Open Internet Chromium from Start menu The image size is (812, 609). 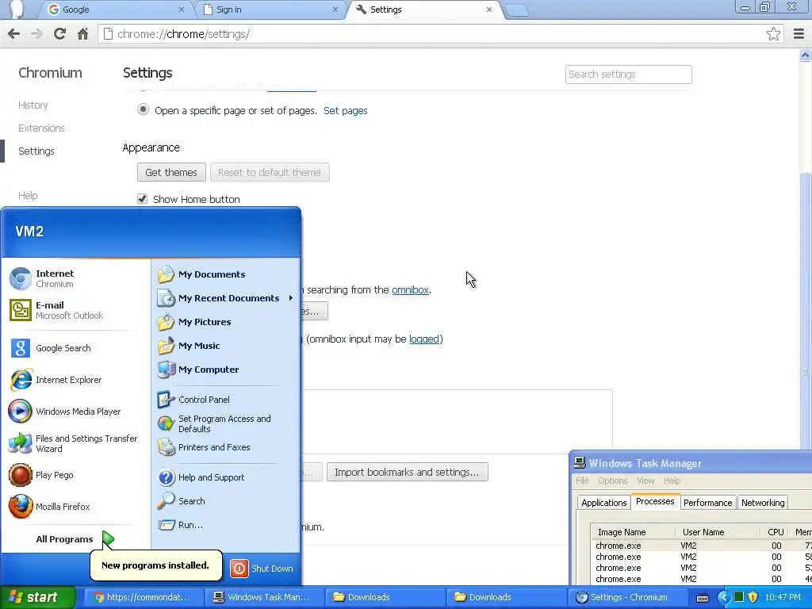(75, 278)
